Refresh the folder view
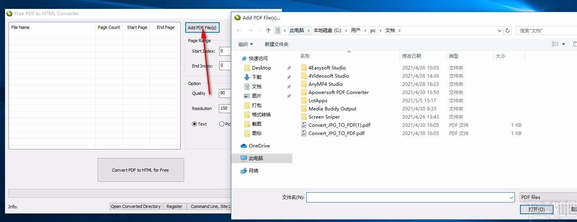Image resolution: width=577 pixels, height=222 pixels. tap(508, 30)
